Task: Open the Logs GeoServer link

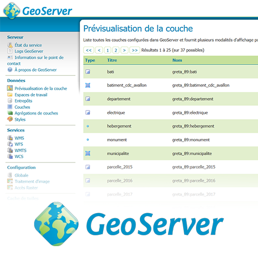Action: [x=29, y=51]
